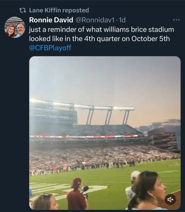Play the stadium video thumbnail
The height and width of the screenshot is (212, 185).
click(x=105, y=133)
